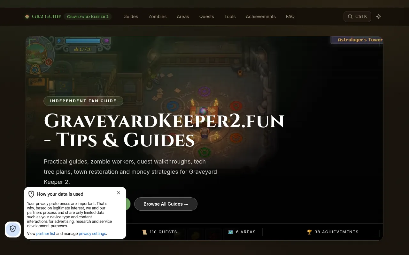Open the partner list link
The width and height of the screenshot is (409, 255).
[46, 234]
